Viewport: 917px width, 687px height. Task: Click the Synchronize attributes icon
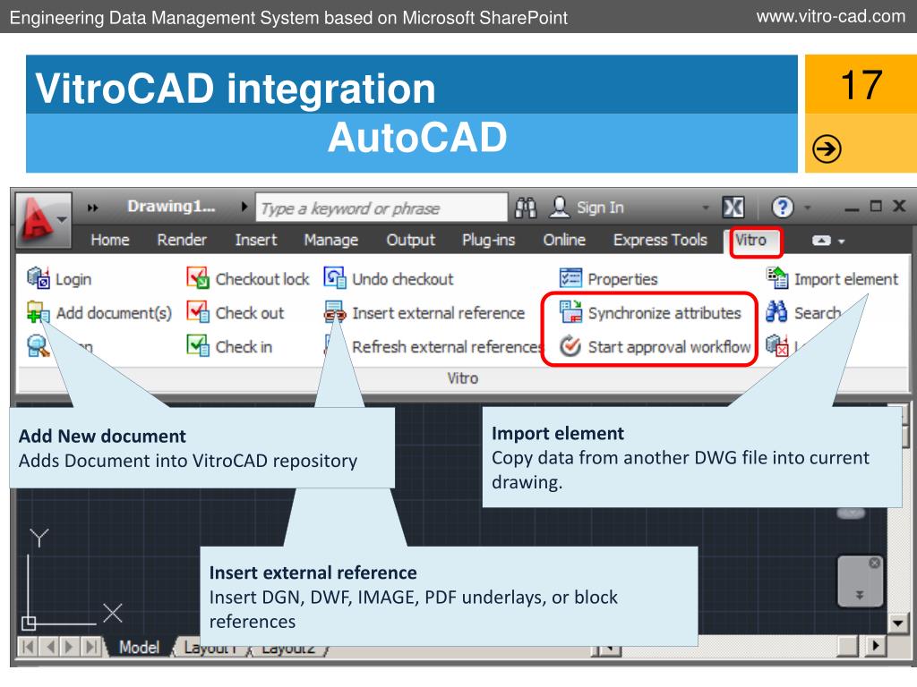click(x=570, y=312)
